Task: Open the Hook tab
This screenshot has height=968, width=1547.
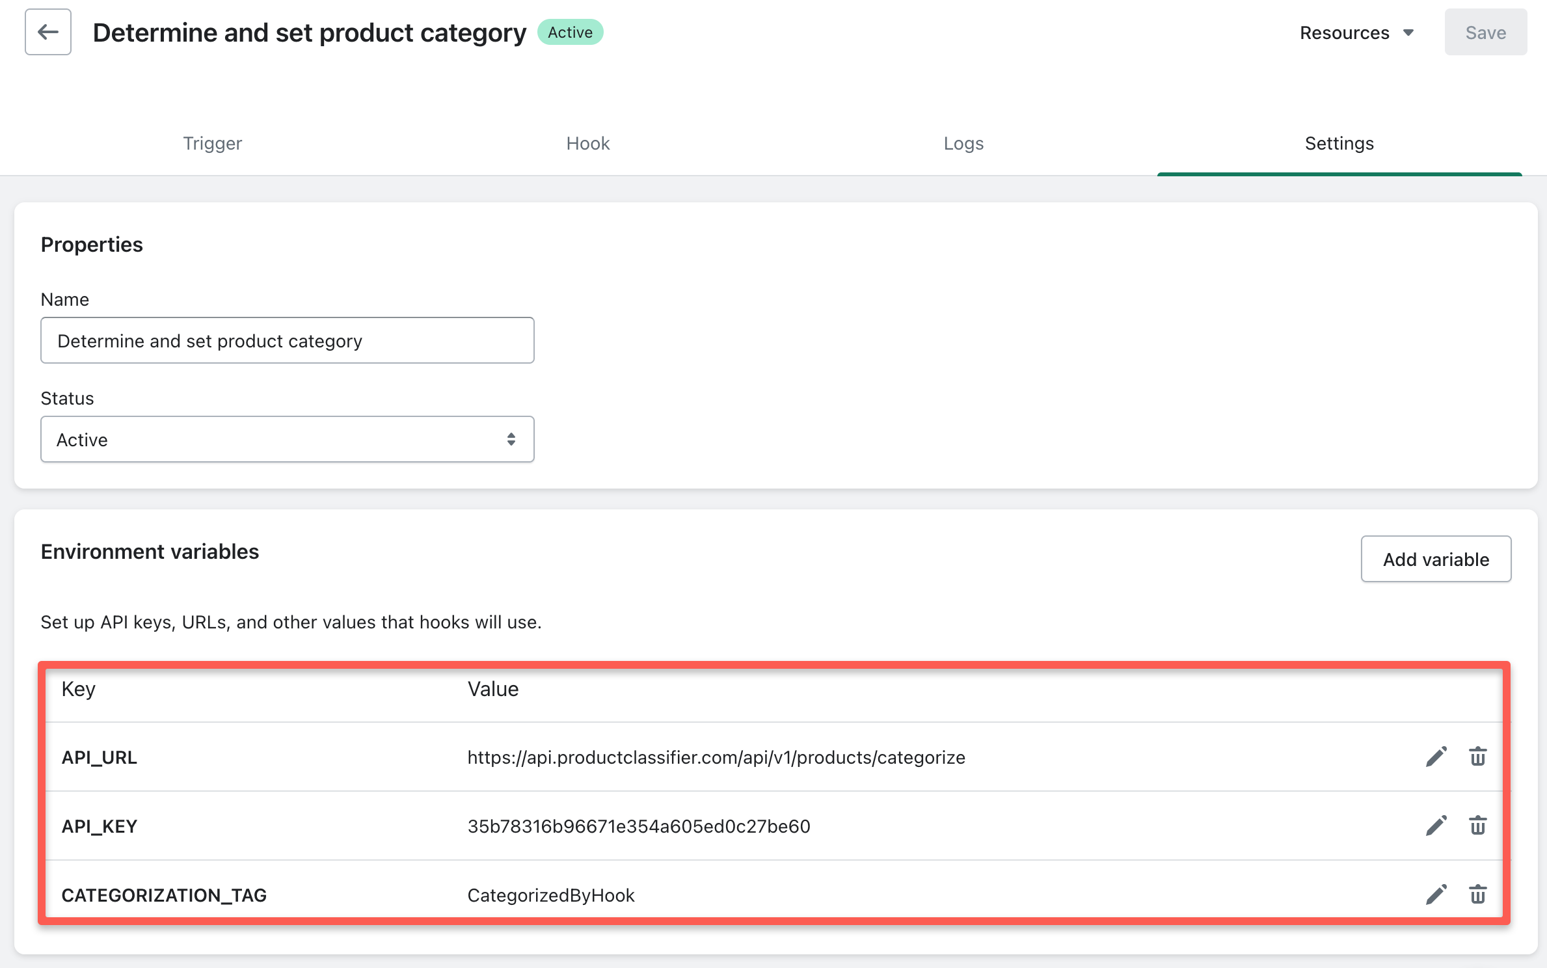Action: tap(587, 143)
